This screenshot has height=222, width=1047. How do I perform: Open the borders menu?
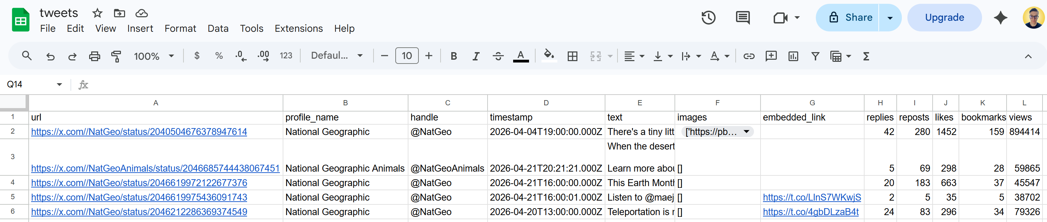coord(572,56)
